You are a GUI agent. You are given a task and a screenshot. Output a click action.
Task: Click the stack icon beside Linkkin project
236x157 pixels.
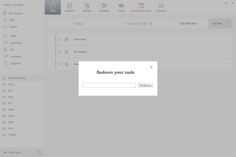click(x=4, y=135)
